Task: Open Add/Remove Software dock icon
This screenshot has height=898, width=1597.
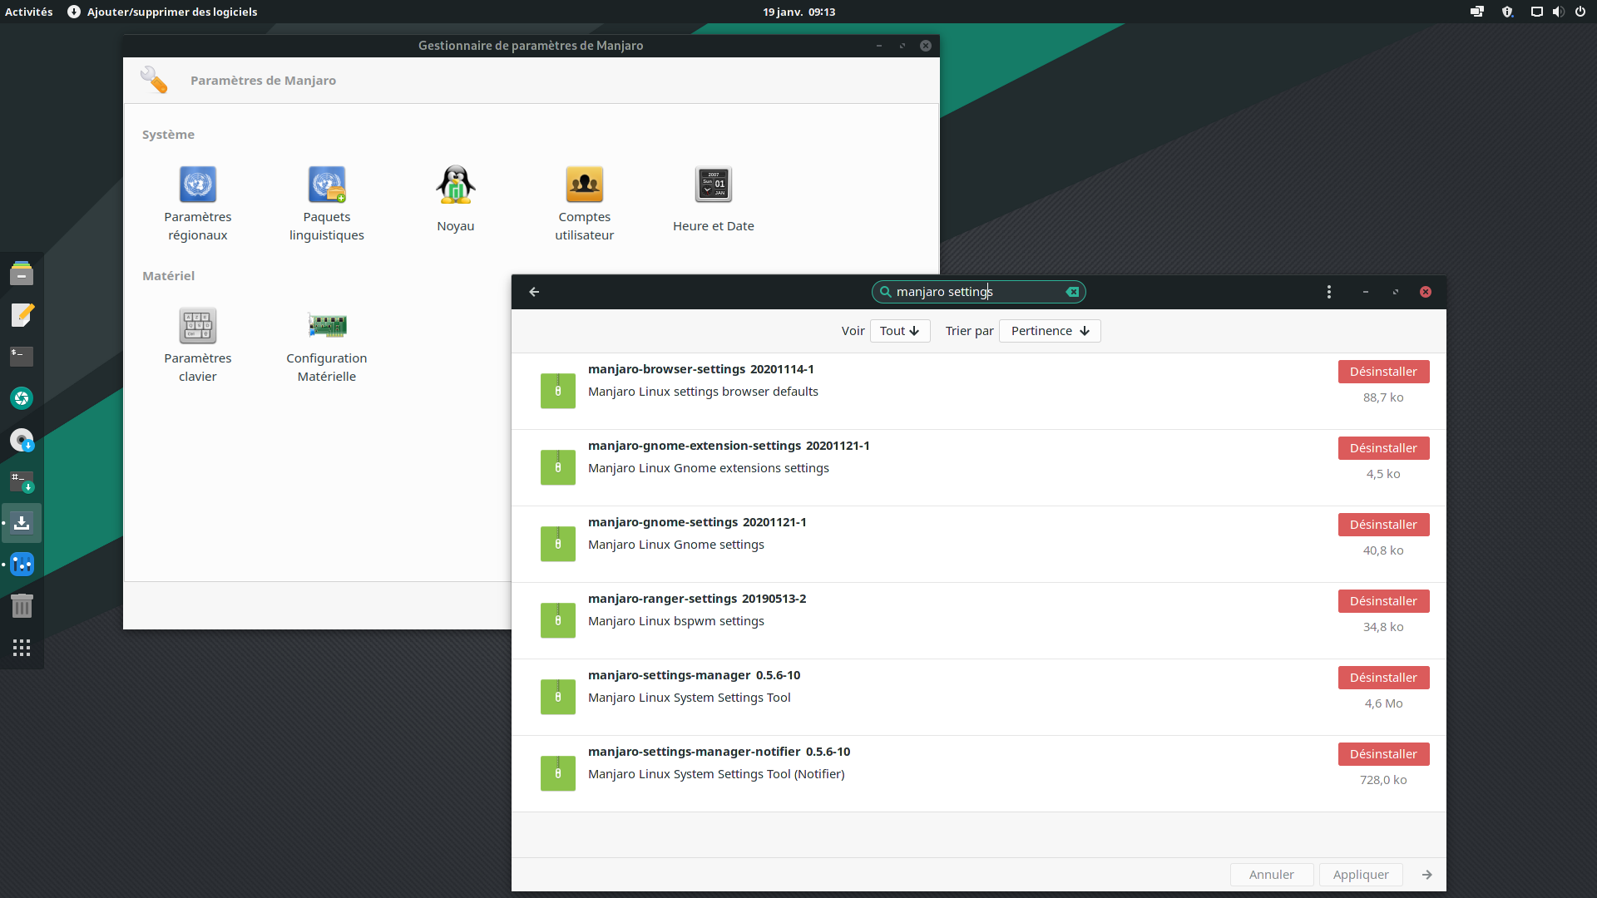Action: (x=22, y=523)
